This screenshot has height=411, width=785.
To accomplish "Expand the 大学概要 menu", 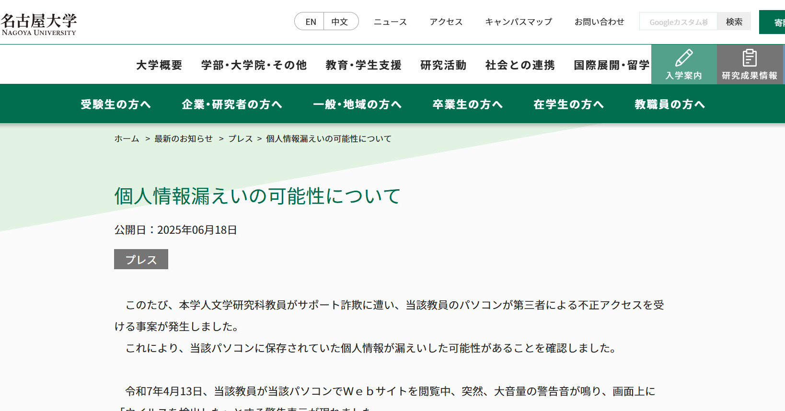I will tap(159, 65).
